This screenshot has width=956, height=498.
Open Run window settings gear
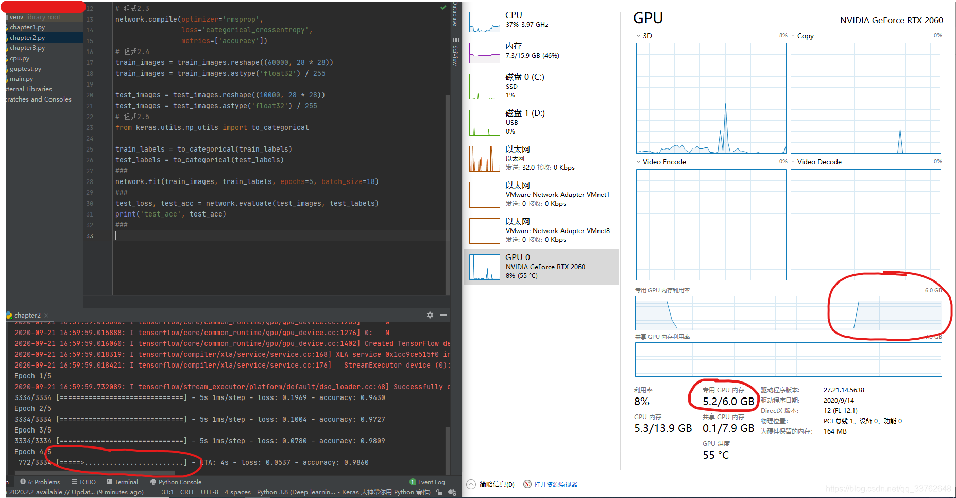click(430, 315)
